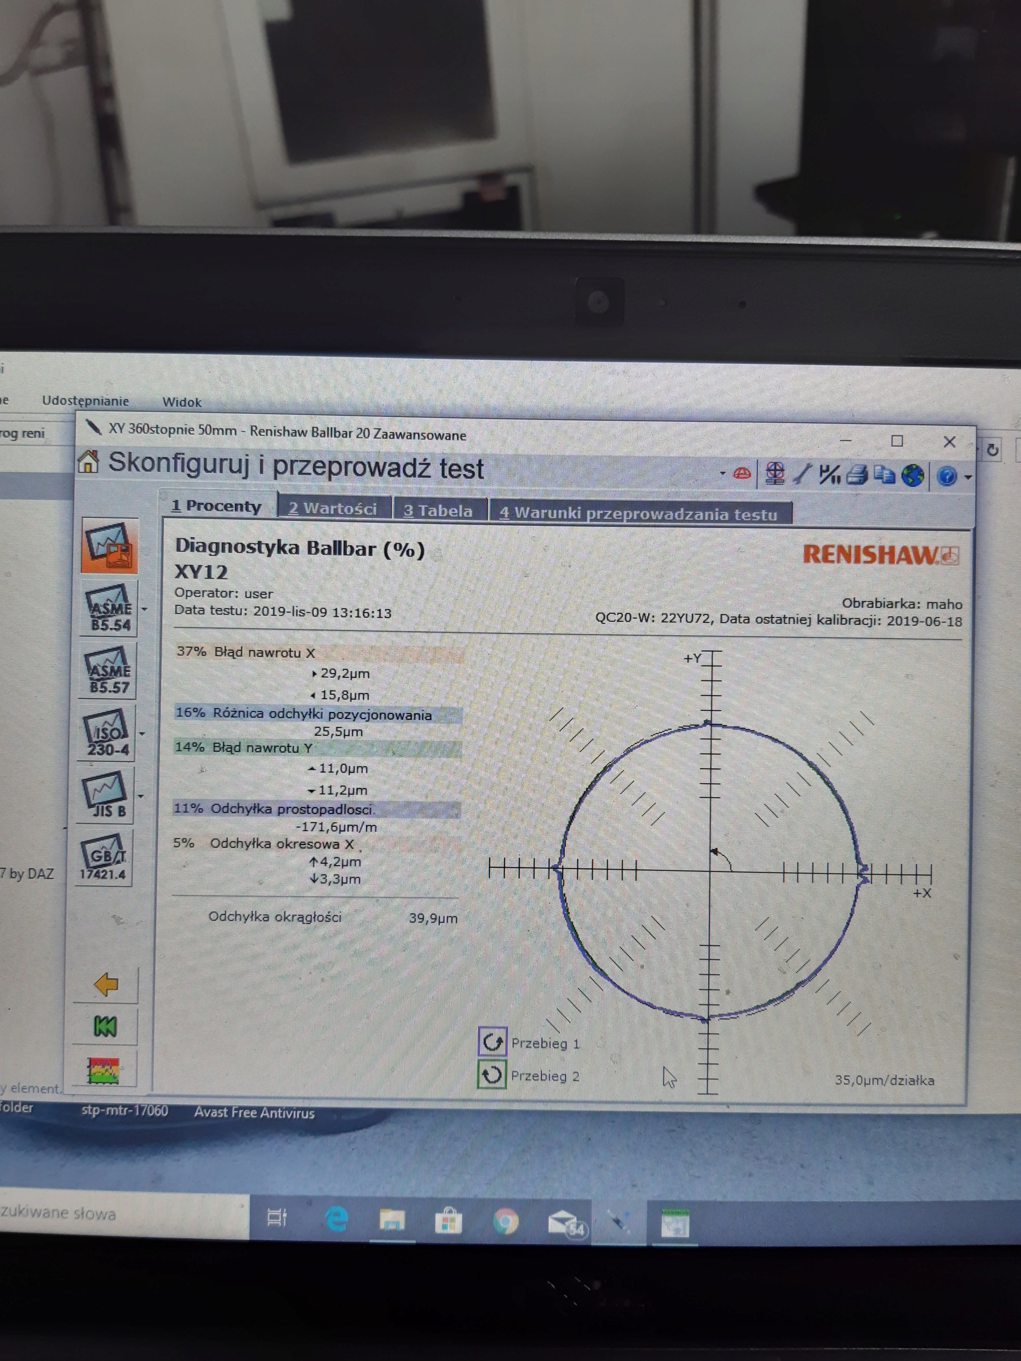Expand the ISO 230-4 dropdown arrow

coord(142,734)
